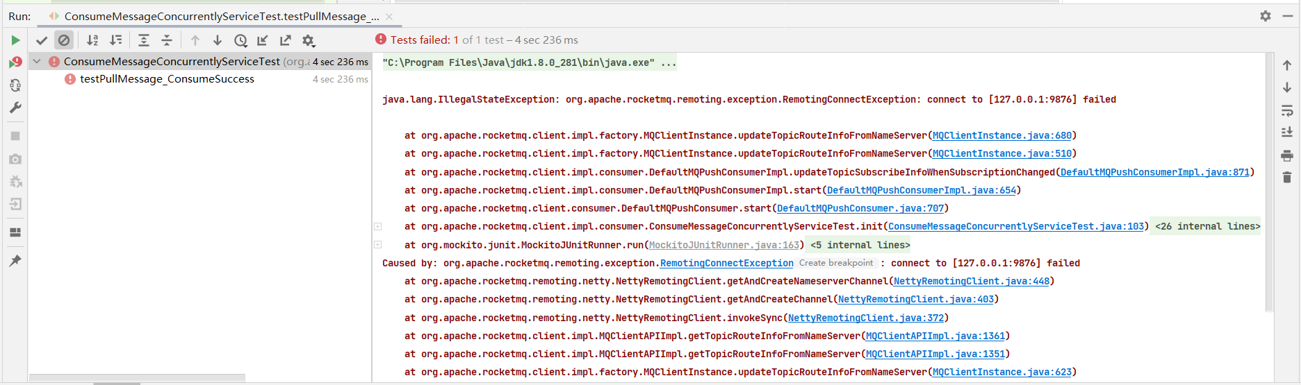The image size is (1301, 385).
Task: Open DefaultMQPushConsumerImpl.java:654 link
Action: [x=922, y=190]
